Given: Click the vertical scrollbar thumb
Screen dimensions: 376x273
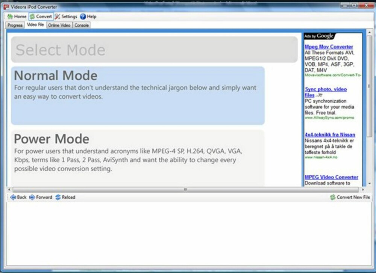Looking at the screenshot, I should point(369,86).
